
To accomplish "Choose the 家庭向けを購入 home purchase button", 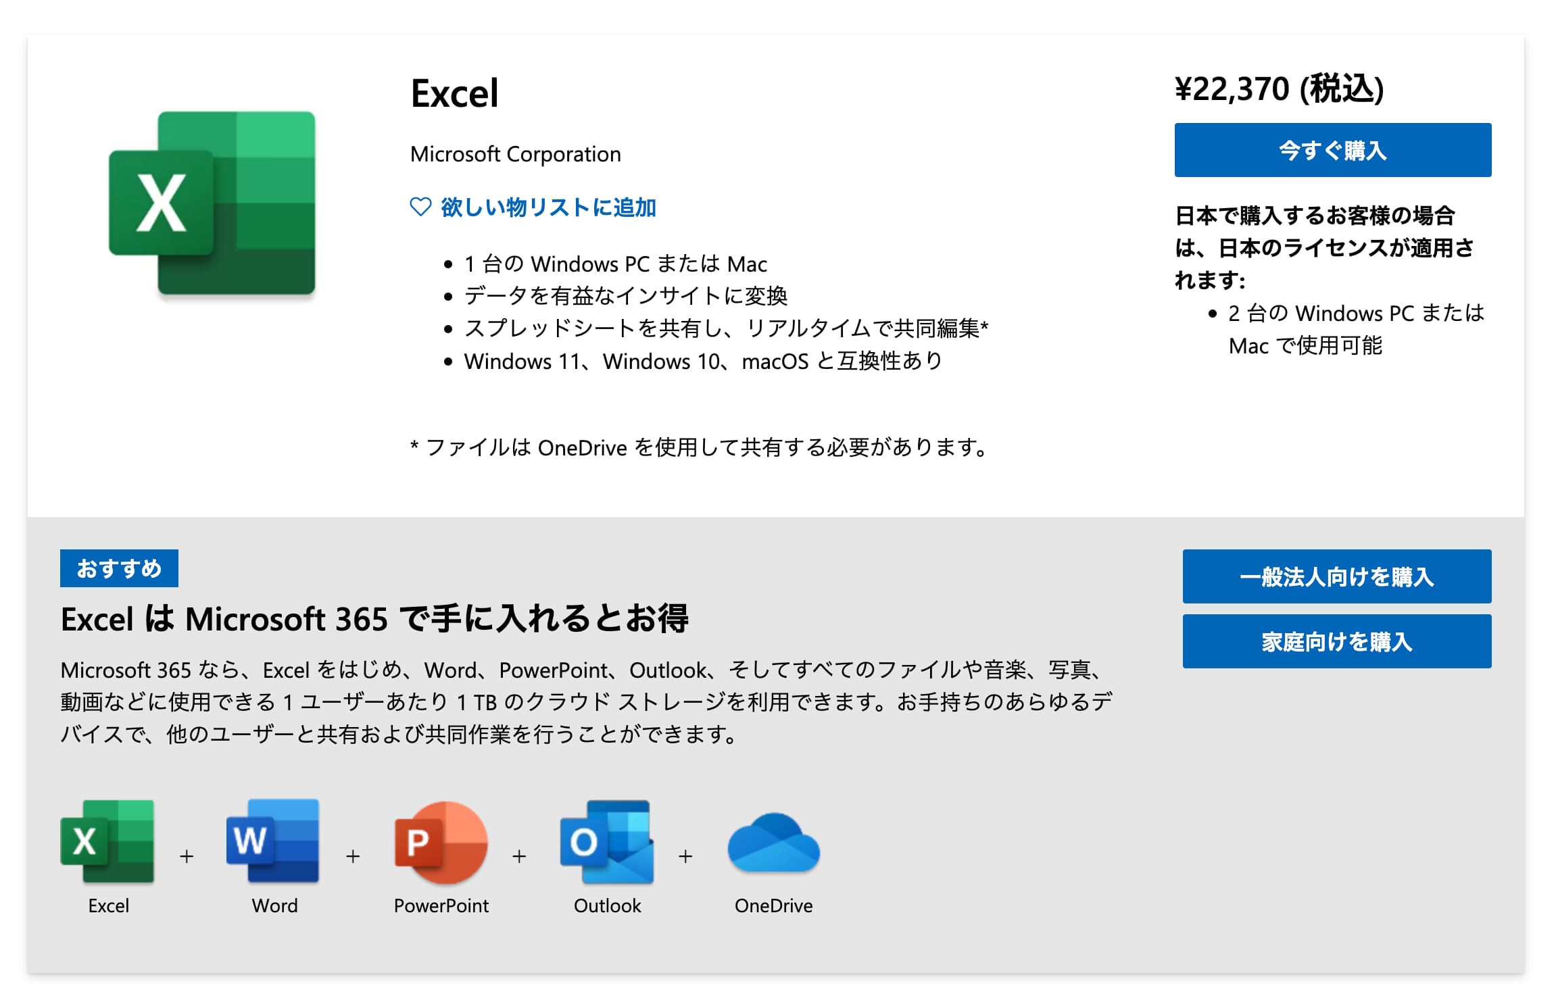I will point(1336,641).
